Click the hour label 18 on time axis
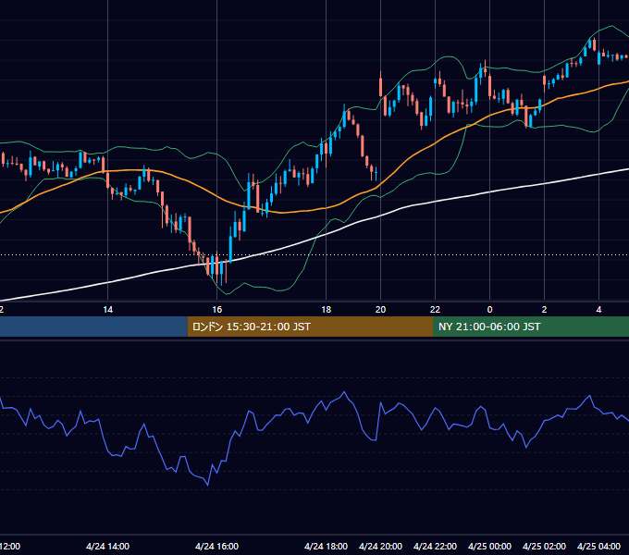This screenshot has height=555, width=629. click(x=327, y=310)
